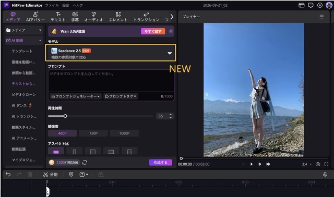Select マイプロジェクト in sidebar

[x=23, y=160]
